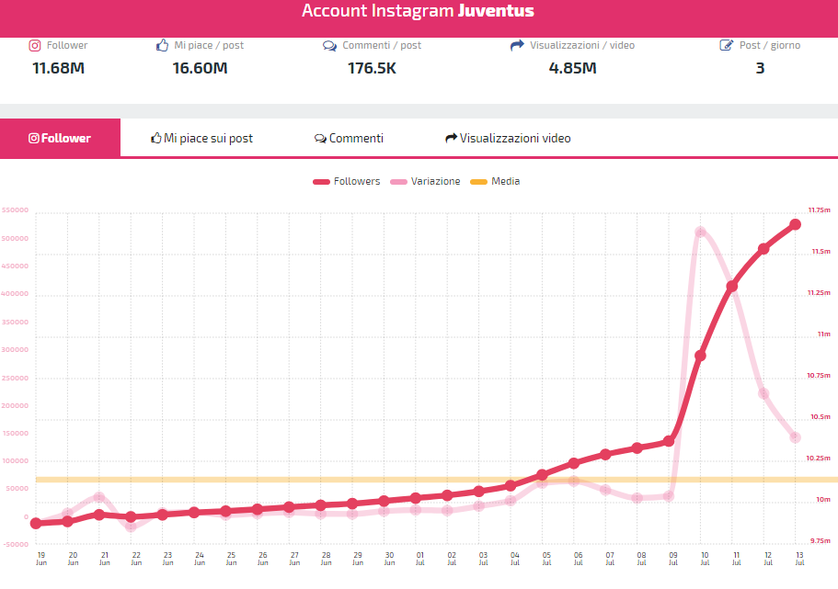838x589 pixels.
Task: Click the 4.85M views per video value
Action: (572, 68)
